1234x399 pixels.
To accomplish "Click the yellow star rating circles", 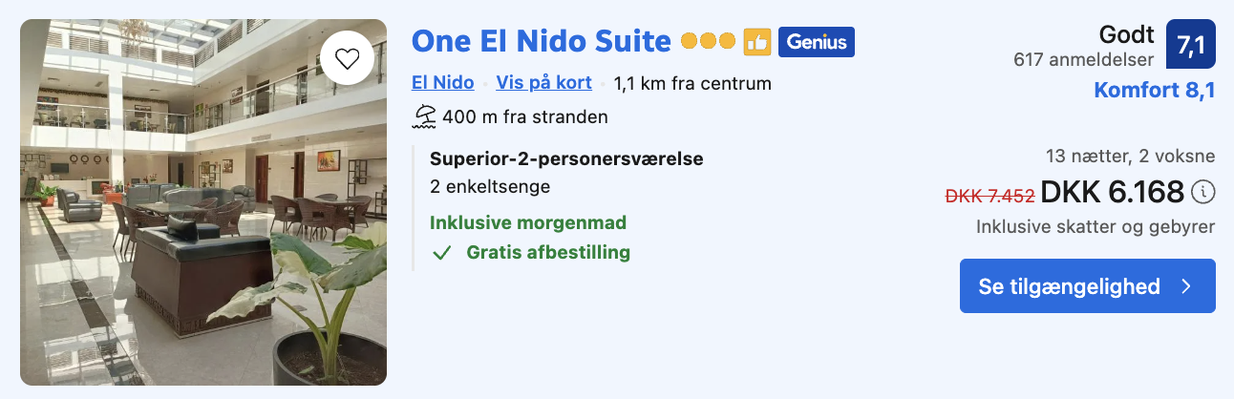I will pos(708,42).
